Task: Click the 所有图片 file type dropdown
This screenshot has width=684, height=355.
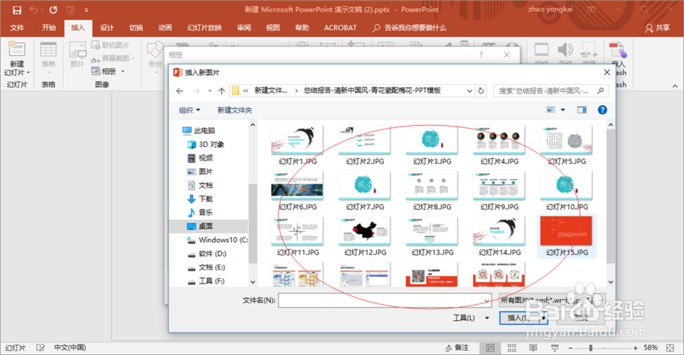Action: (x=552, y=300)
